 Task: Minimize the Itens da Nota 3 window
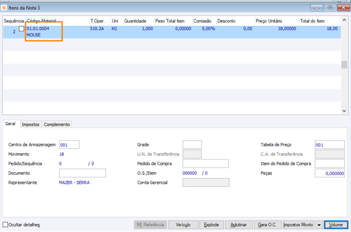[x=316, y=8]
